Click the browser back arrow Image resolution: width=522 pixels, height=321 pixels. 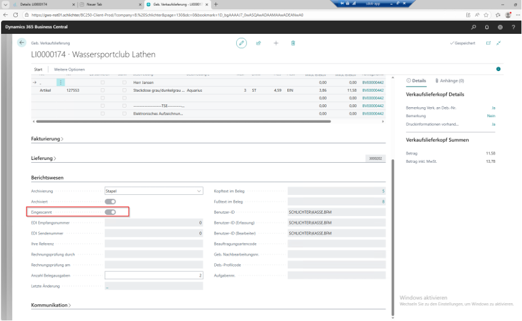click(x=5, y=15)
